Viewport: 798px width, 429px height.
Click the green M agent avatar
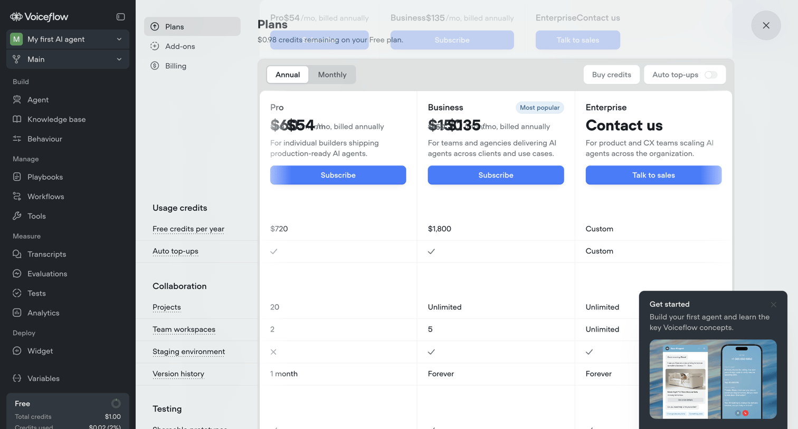(16, 39)
